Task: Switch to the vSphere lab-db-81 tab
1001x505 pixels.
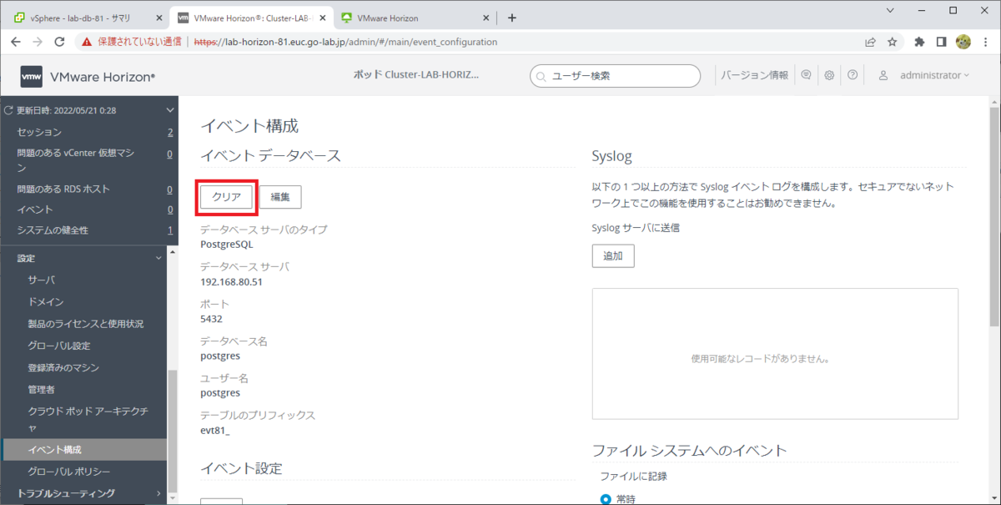Action: click(x=79, y=17)
